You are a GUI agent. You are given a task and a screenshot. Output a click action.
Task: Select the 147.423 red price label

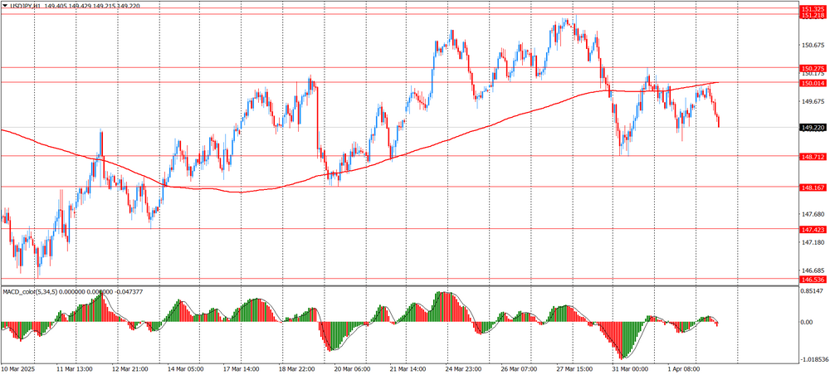[813, 229]
